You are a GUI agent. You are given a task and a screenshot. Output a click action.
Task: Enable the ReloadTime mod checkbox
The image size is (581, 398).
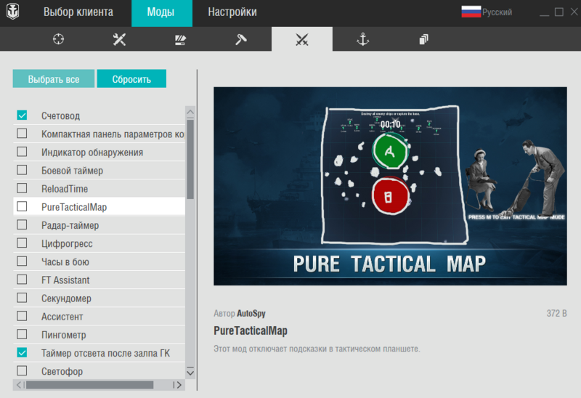click(22, 189)
